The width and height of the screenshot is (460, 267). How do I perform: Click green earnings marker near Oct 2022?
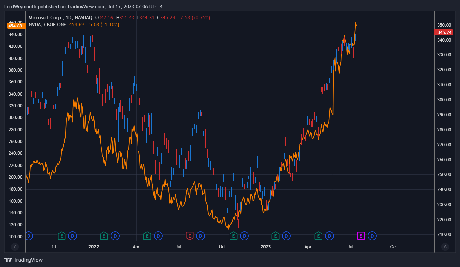pos(233,235)
